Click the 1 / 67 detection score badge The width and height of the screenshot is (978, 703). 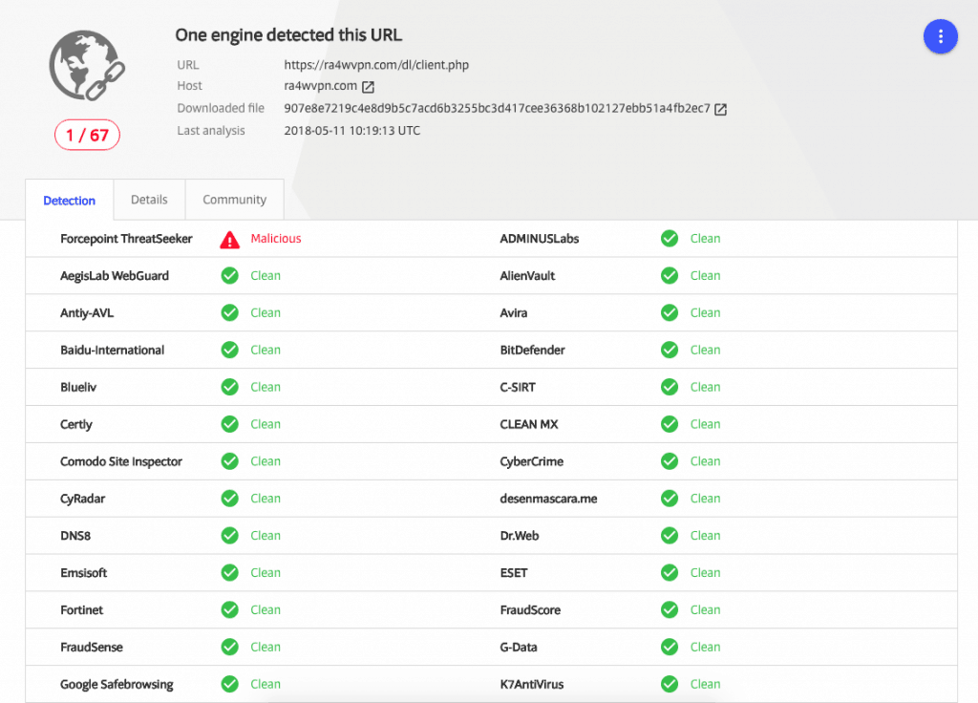click(x=87, y=135)
